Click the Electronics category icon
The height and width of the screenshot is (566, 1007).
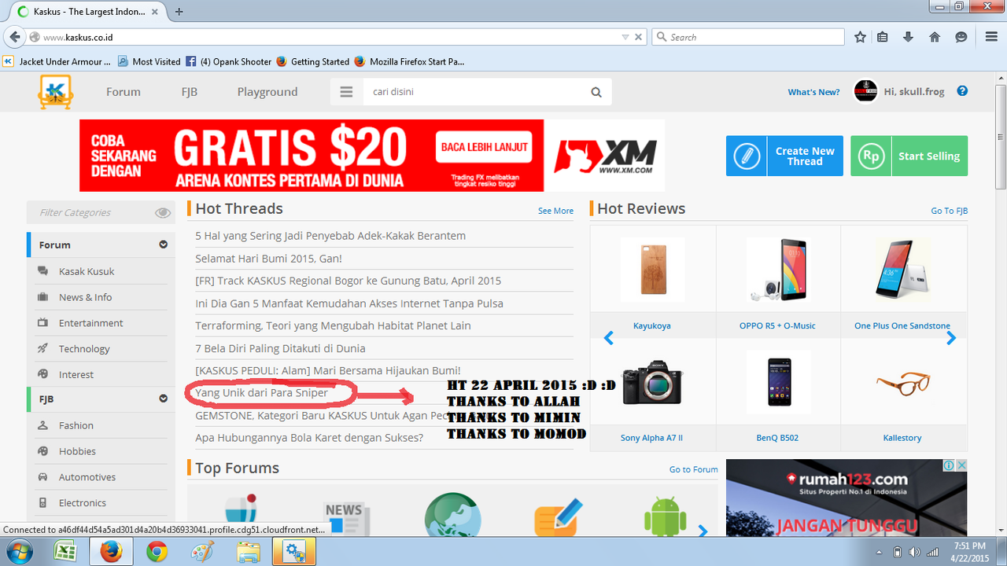coord(42,503)
